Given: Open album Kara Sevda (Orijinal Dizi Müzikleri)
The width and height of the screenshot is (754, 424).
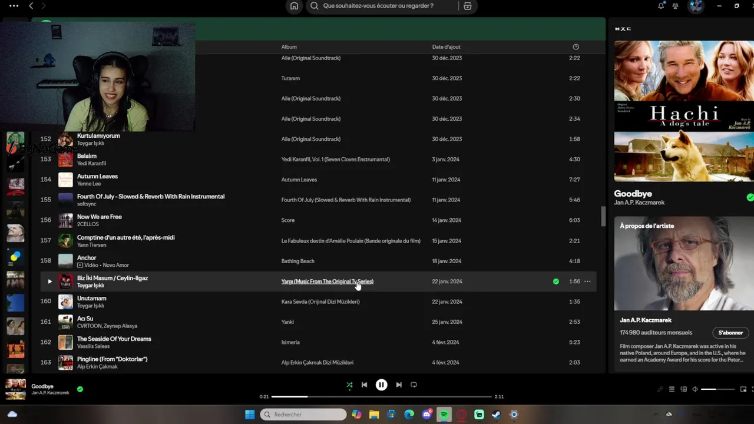Looking at the screenshot, I should 320,302.
